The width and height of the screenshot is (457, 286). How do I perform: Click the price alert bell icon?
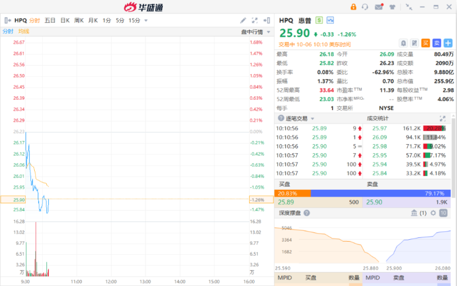403,43
